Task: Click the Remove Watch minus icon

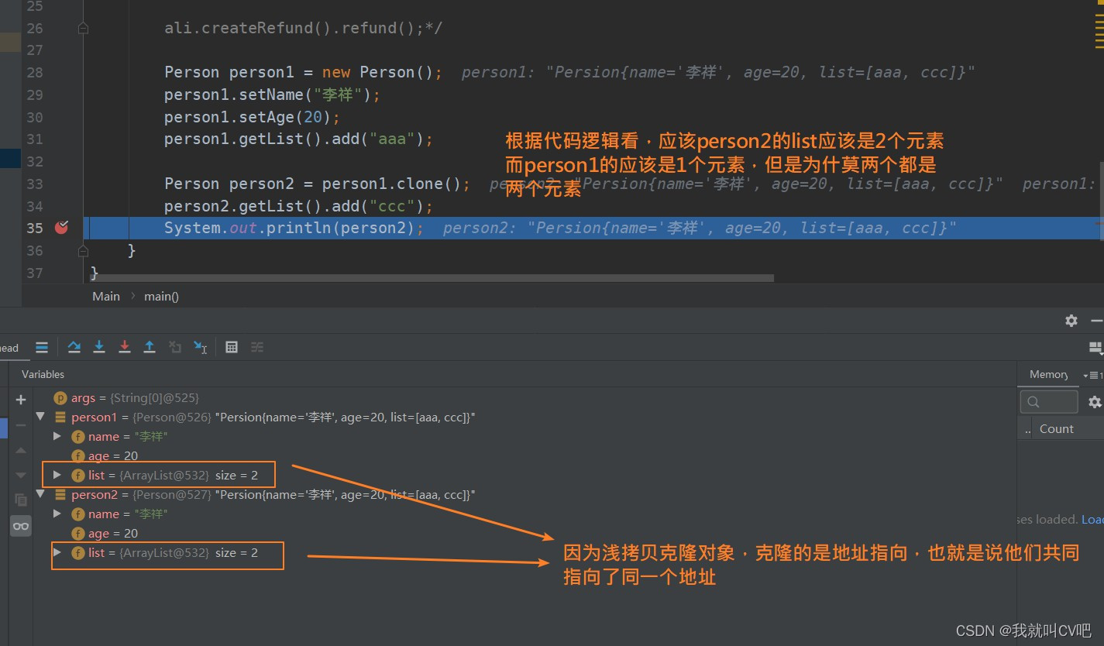Action: pyautogui.click(x=21, y=425)
